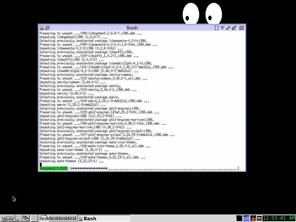
Task: Click 'Preparing to unpack .../109-mate-themes' line
Action: point(92,157)
